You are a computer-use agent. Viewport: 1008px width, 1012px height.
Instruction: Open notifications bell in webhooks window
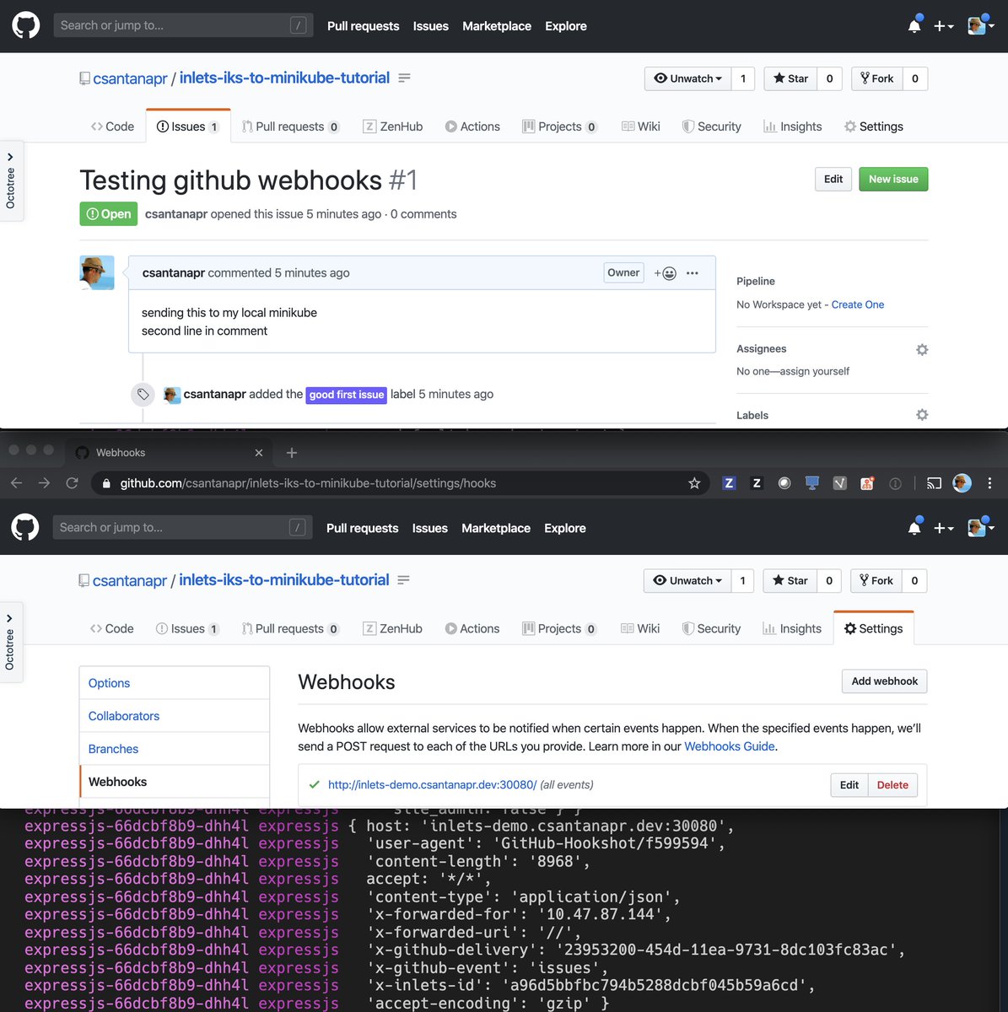tap(914, 527)
